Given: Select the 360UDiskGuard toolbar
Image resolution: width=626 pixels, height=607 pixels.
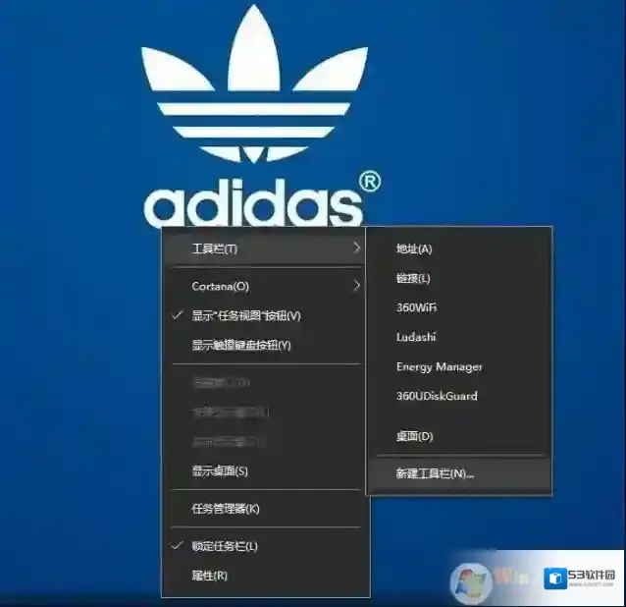Looking at the screenshot, I should coord(437,397).
